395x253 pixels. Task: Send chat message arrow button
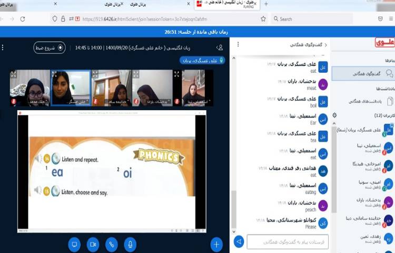click(239, 241)
